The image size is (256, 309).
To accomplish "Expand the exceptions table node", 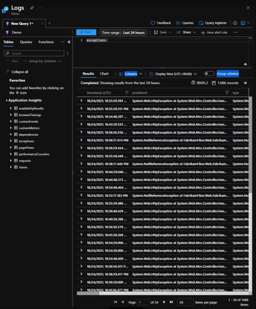I will coord(11,141).
